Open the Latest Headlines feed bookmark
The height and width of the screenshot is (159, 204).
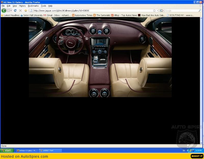click(x=10, y=15)
